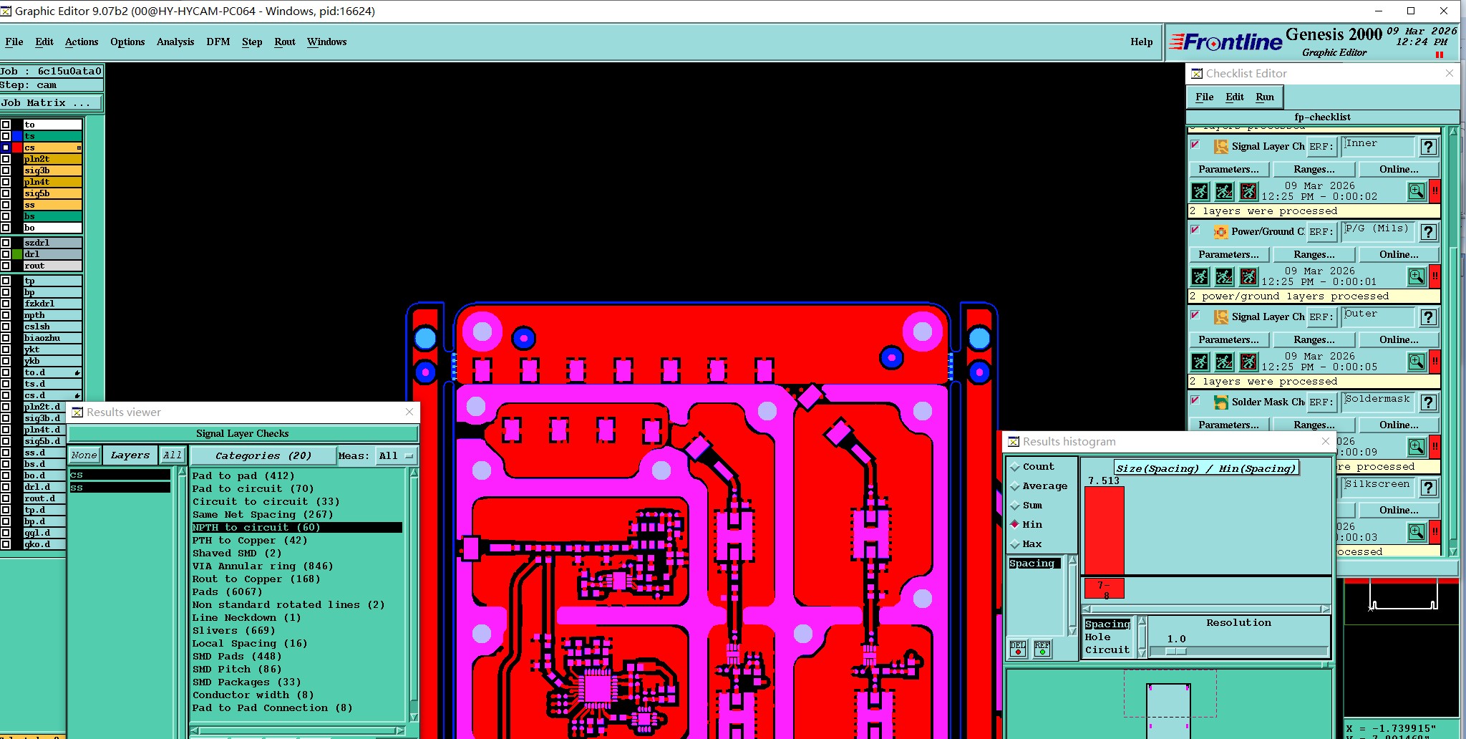The image size is (1466, 739).
Task: Open Job Matrix ... selector
Action: (52, 103)
